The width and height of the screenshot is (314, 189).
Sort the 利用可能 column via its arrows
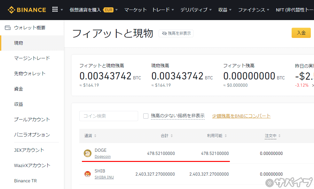[x=226, y=136]
